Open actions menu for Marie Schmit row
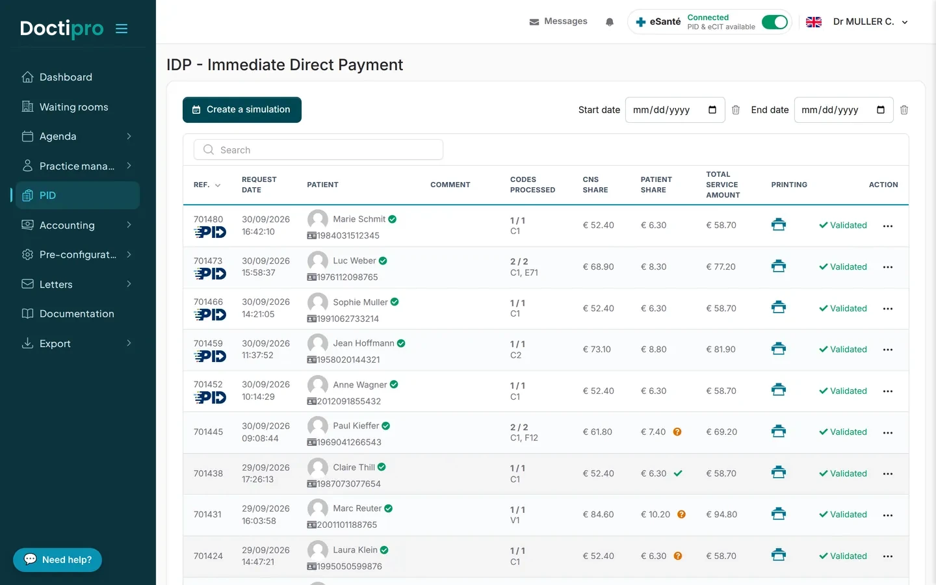Viewport: 936px width, 585px height. (x=888, y=226)
